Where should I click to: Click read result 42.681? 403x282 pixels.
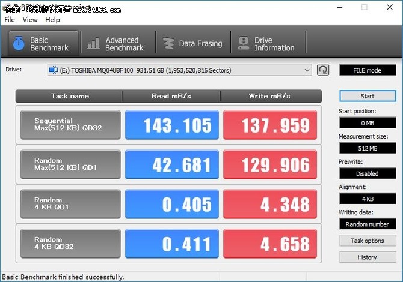pos(172,164)
